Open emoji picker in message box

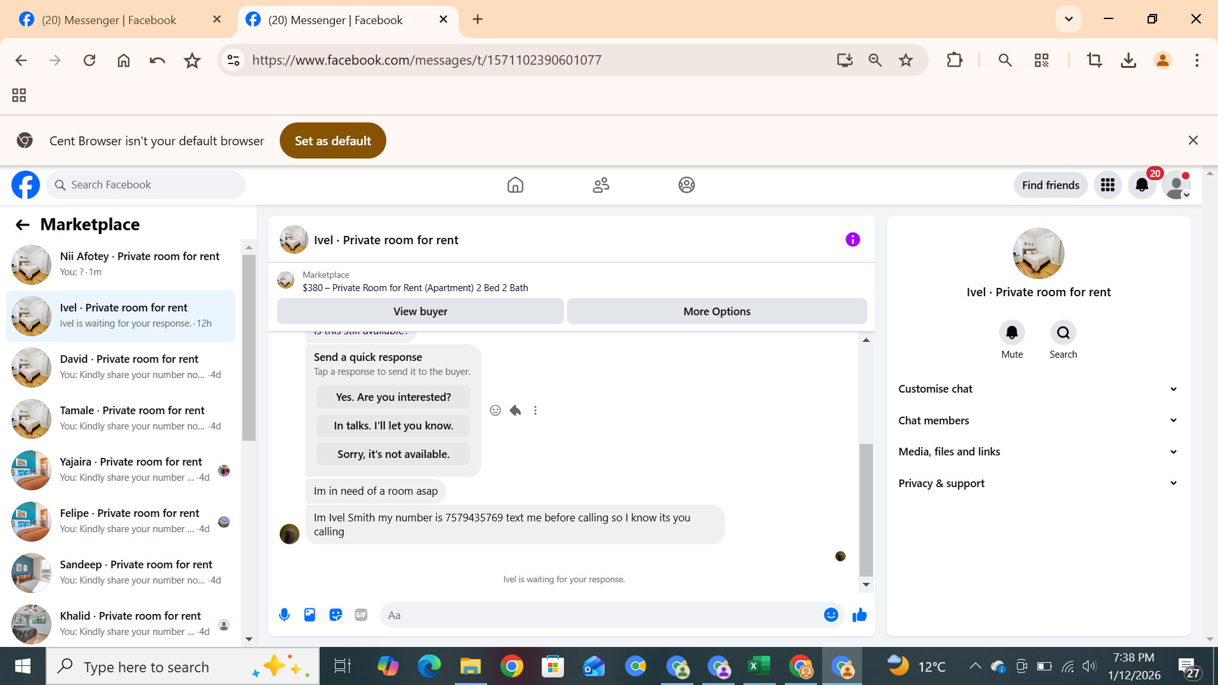(x=831, y=615)
